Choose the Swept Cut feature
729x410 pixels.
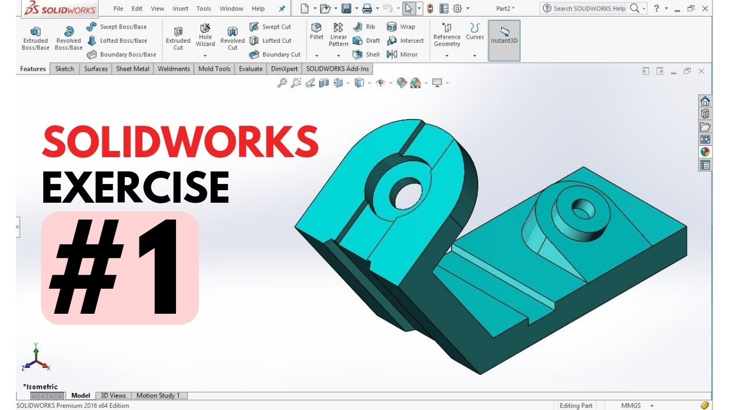(271, 27)
